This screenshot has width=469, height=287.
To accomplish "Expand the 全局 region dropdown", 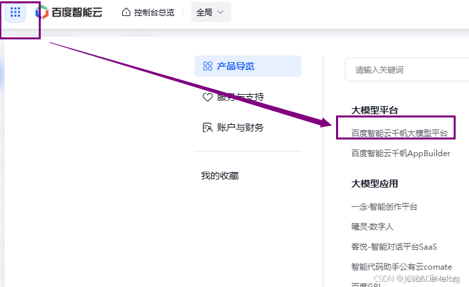I will [x=211, y=12].
